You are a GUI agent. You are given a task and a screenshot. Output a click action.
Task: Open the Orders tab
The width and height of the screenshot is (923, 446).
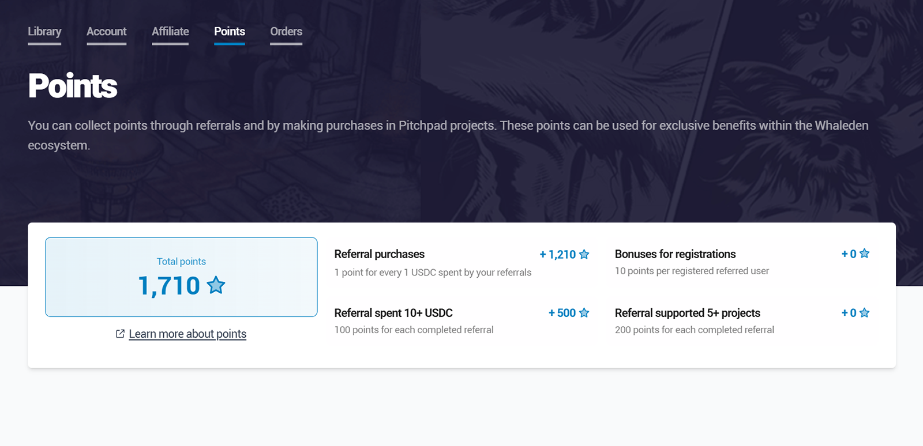click(x=286, y=32)
